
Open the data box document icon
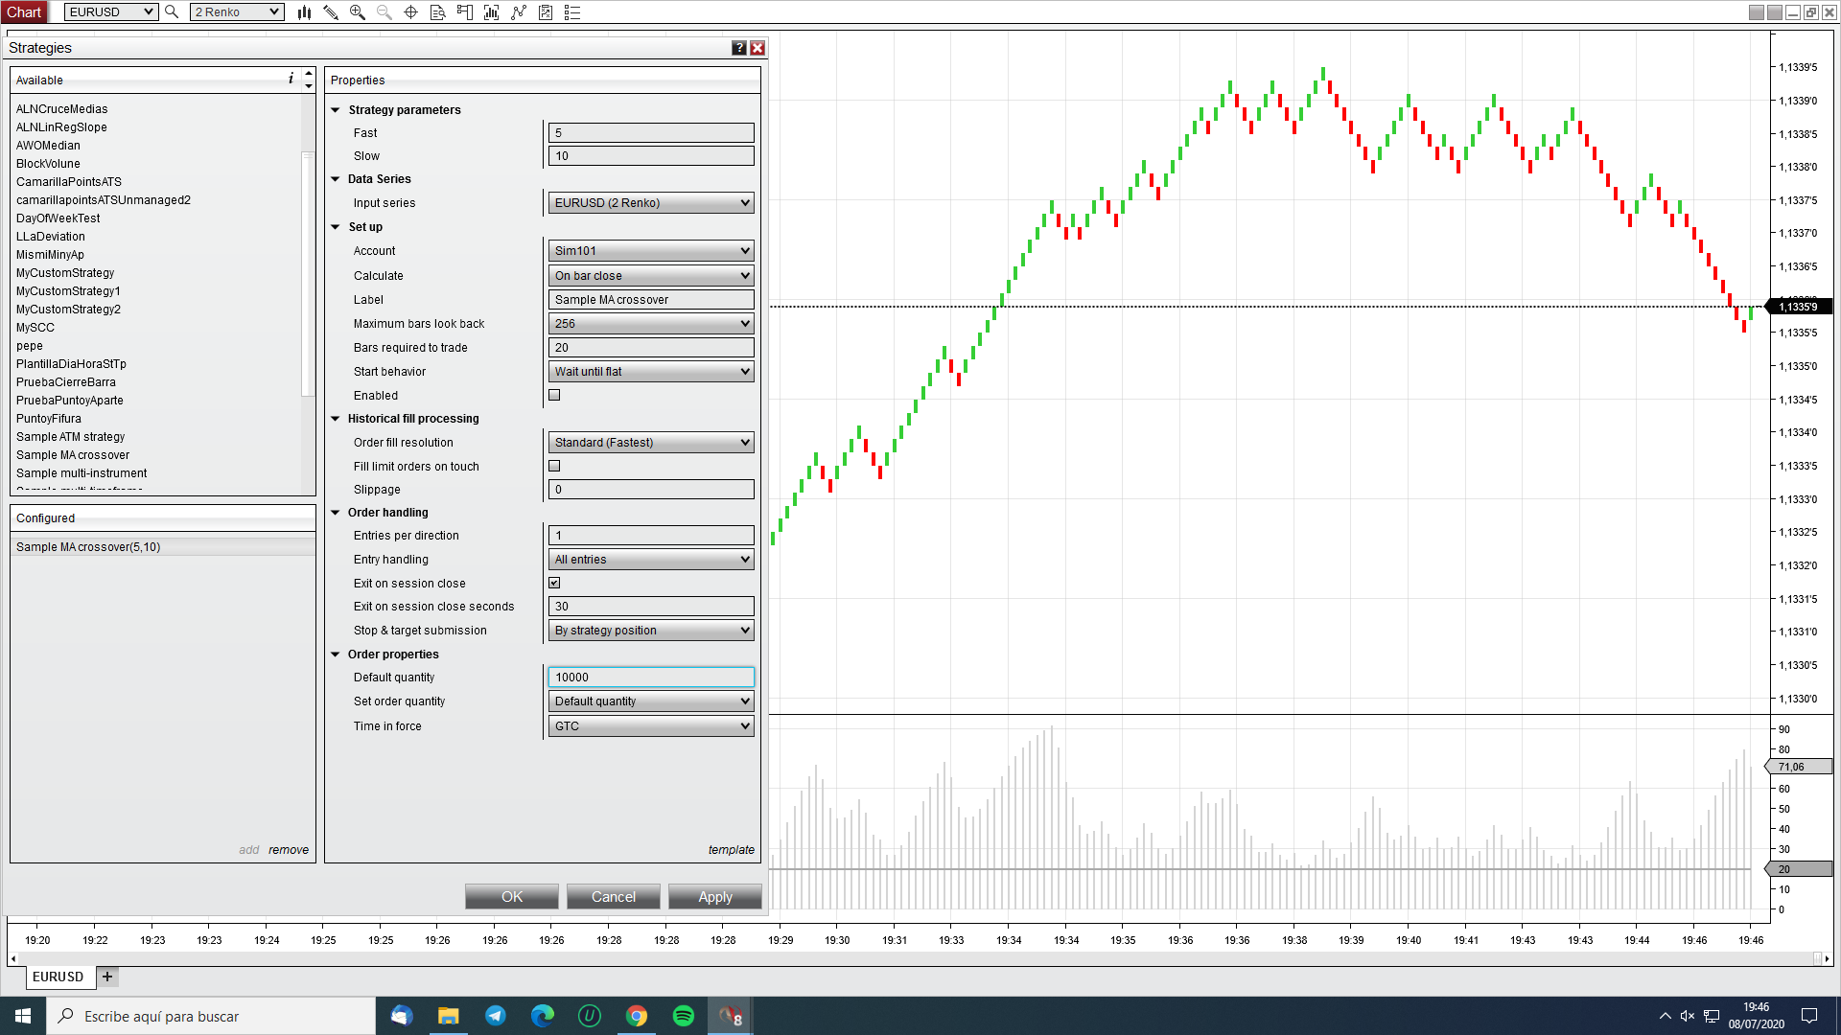point(438,12)
